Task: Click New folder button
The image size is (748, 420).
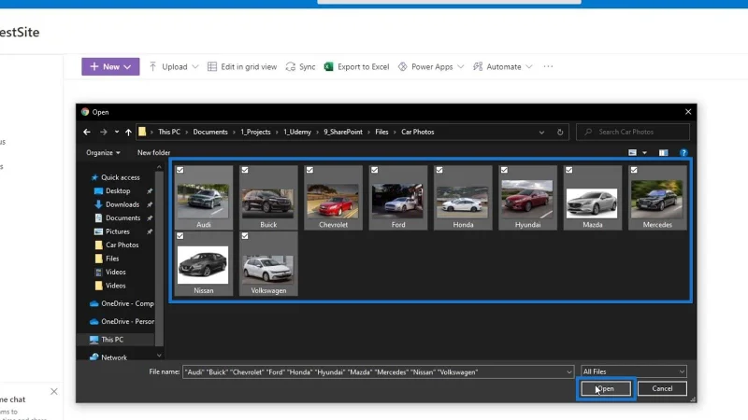Action: click(x=153, y=152)
